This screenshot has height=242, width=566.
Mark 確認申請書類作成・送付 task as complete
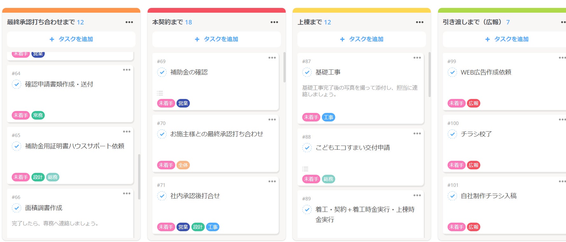point(17,84)
